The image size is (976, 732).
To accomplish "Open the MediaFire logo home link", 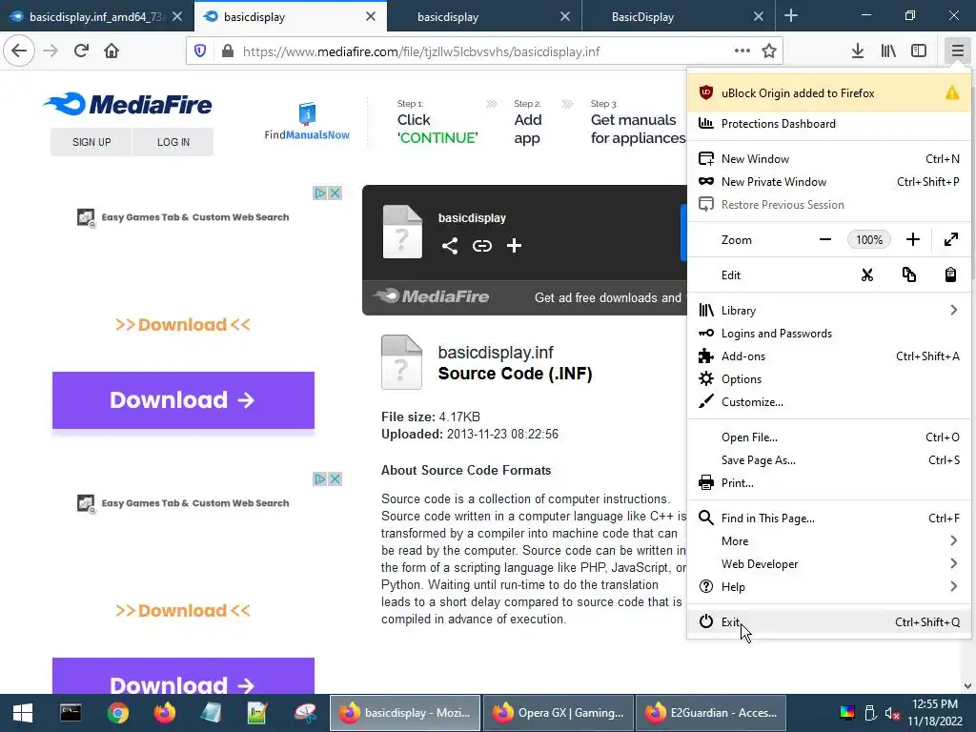I will click(x=128, y=105).
